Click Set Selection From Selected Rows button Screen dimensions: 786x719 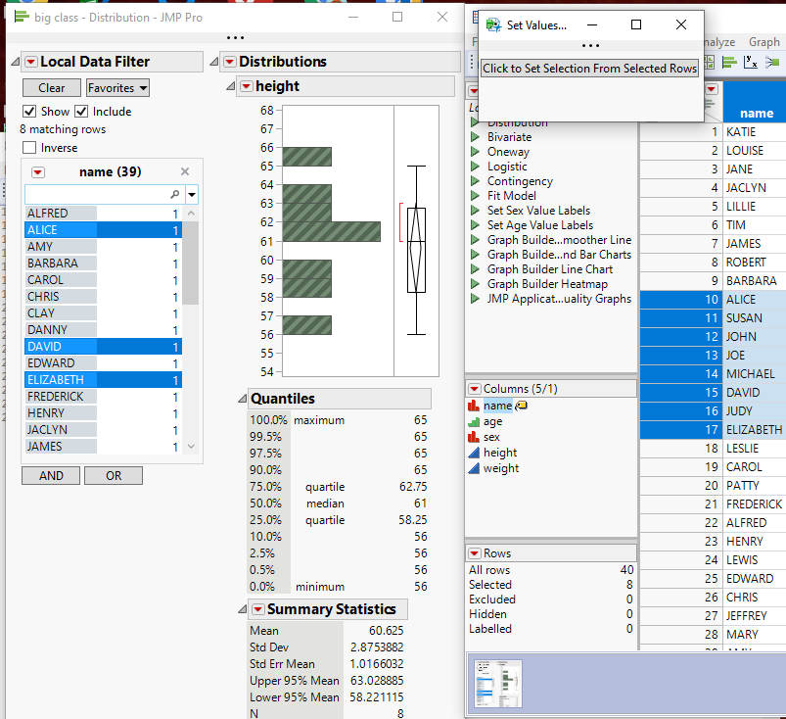coord(589,69)
